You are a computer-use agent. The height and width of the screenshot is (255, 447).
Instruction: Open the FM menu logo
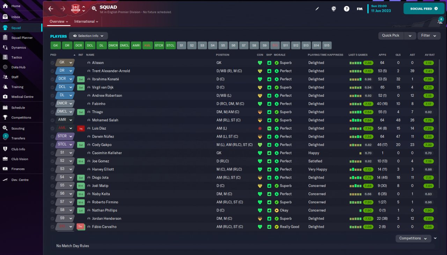[359, 9]
